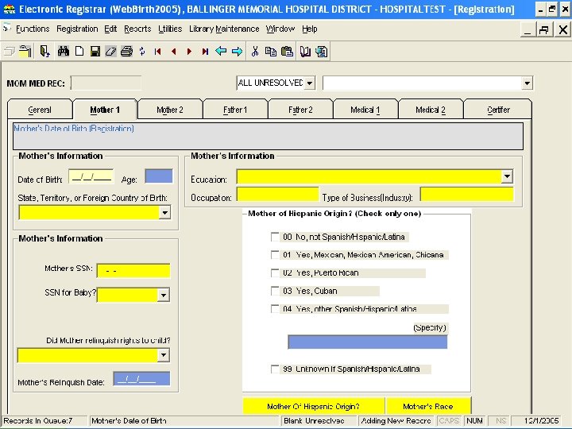Click the greyed cascade windows icon

click(10, 52)
